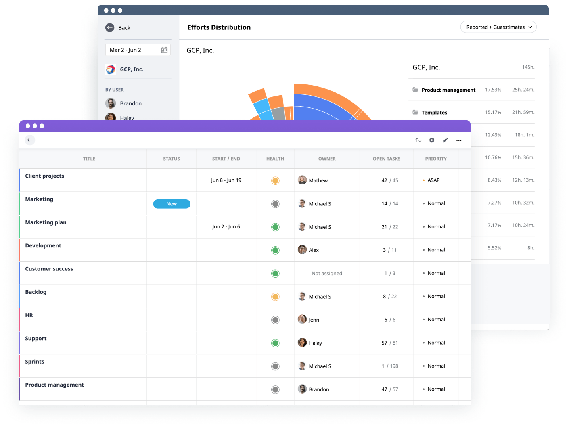Open the settings gear in the toolbar
Viewport: 569px width, 427px height.
(432, 140)
